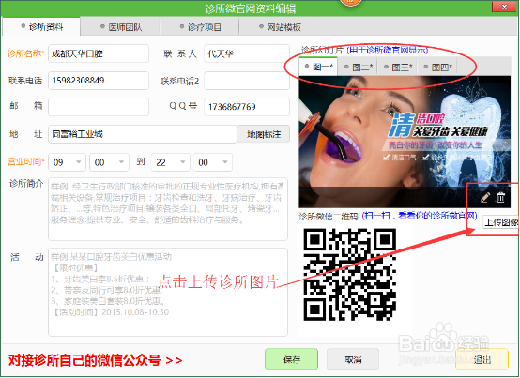Image resolution: width=520 pixels, height=378 pixels.
Task: Select slideshow tab 图三
Action: pos(398,68)
